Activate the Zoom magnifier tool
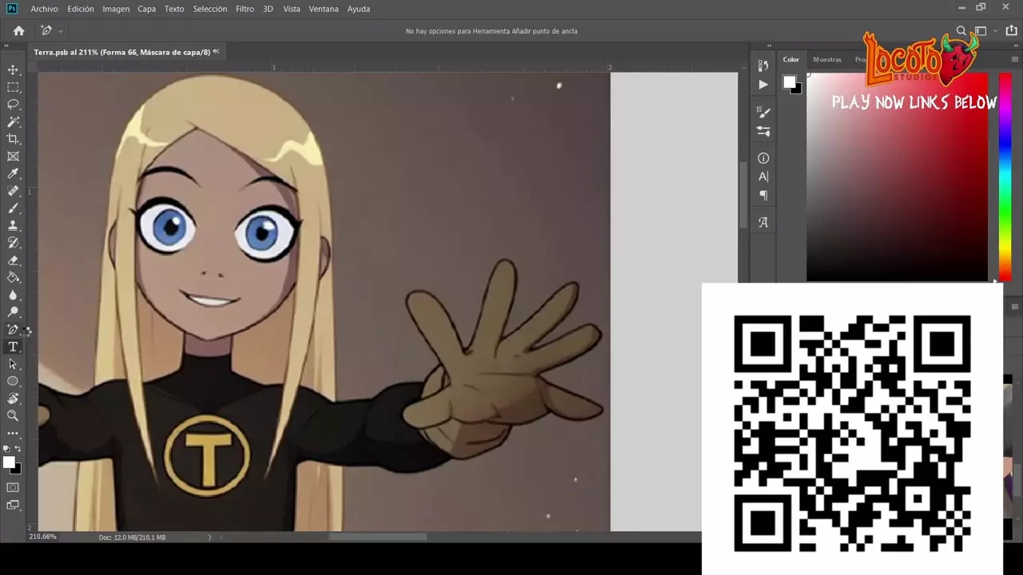1023x575 pixels. [x=13, y=415]
